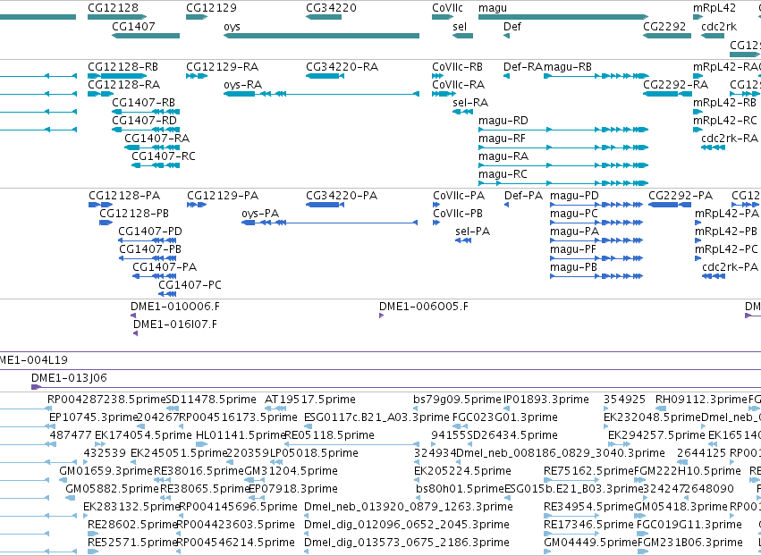The width and height of the screenshot is (761, 556).
Task: Select EST GM04449.5prime
Action: (590, 542)
